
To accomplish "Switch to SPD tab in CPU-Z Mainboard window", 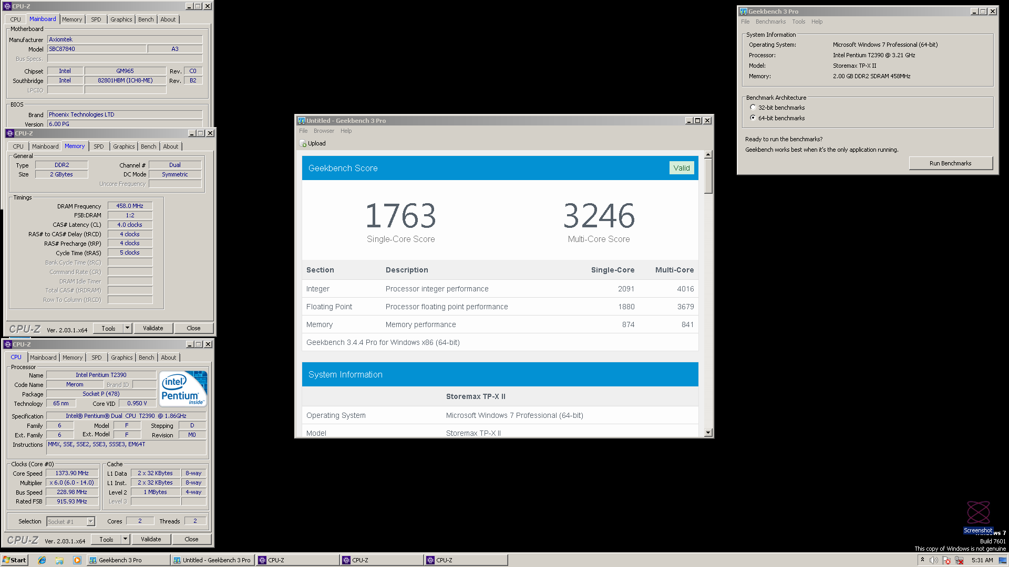I will click(x=96, y=19).
